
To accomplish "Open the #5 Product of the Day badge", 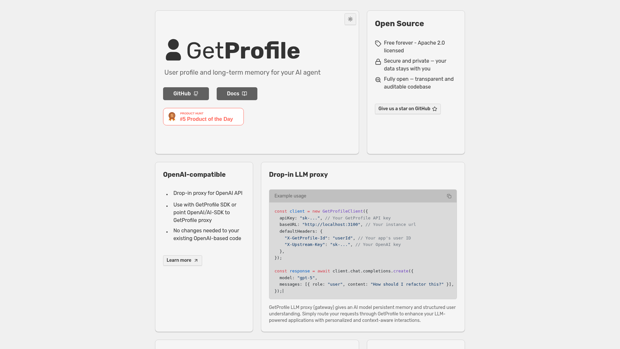I will click(x=203, y=116).
